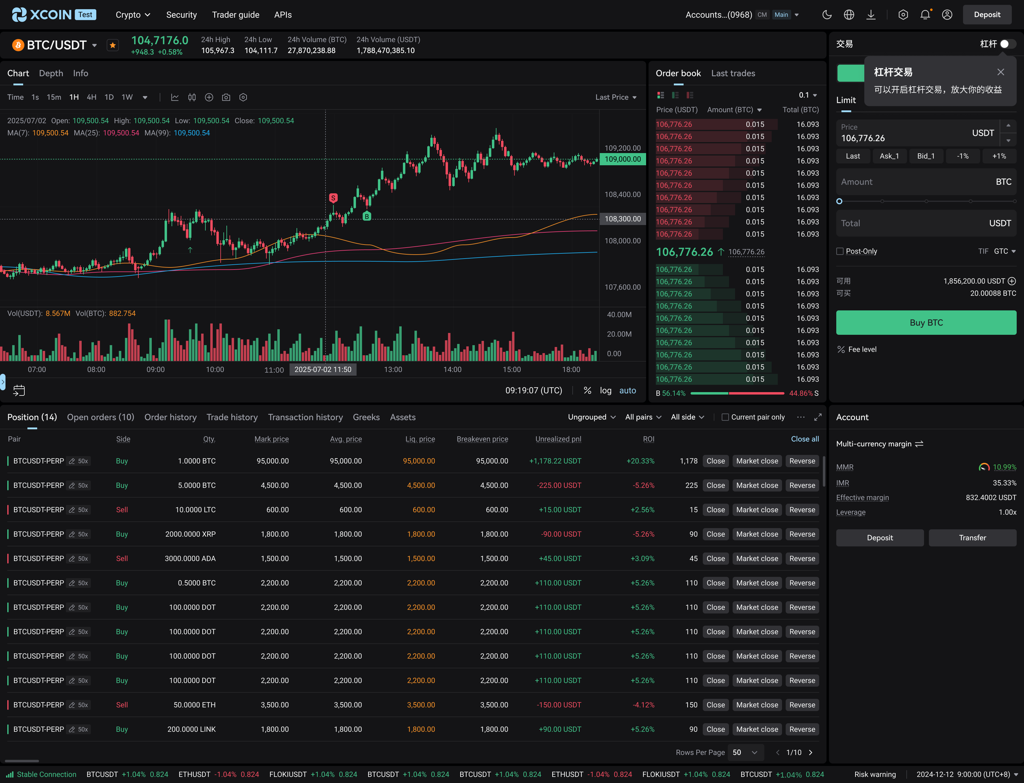Open notifications bell icon
Viewport: 1024px width, 783px height.
pyautogui.click(x=925, y=14)
